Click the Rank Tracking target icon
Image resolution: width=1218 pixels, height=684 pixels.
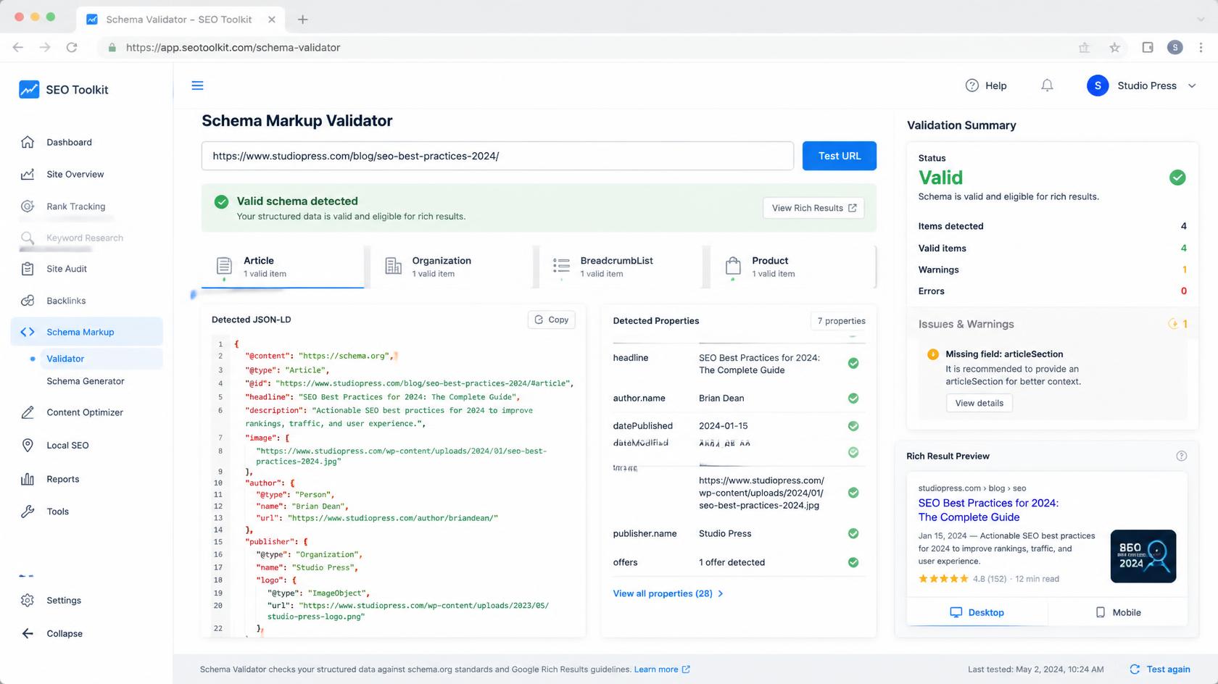(x=28, y=207)
